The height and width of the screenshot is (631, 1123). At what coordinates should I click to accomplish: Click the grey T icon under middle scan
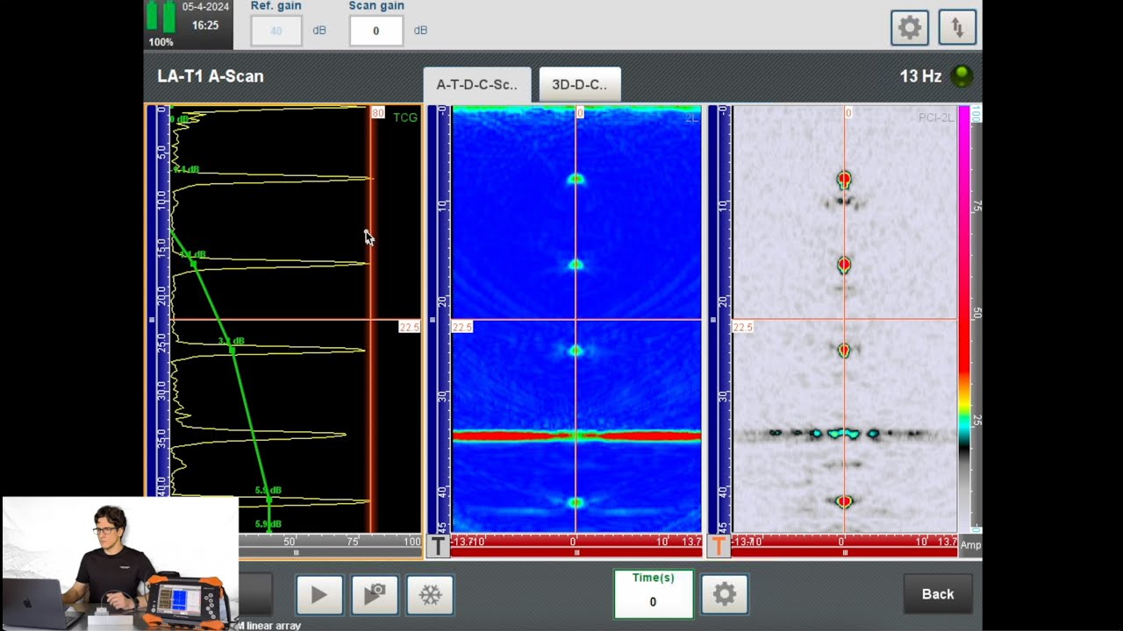(438, 546)
